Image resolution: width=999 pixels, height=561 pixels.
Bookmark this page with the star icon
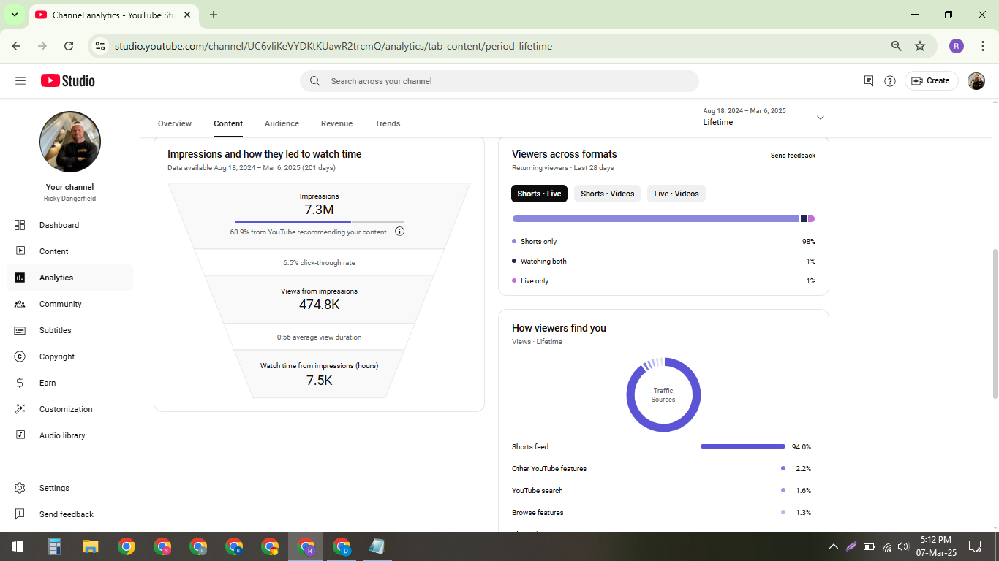pos(920,46)
